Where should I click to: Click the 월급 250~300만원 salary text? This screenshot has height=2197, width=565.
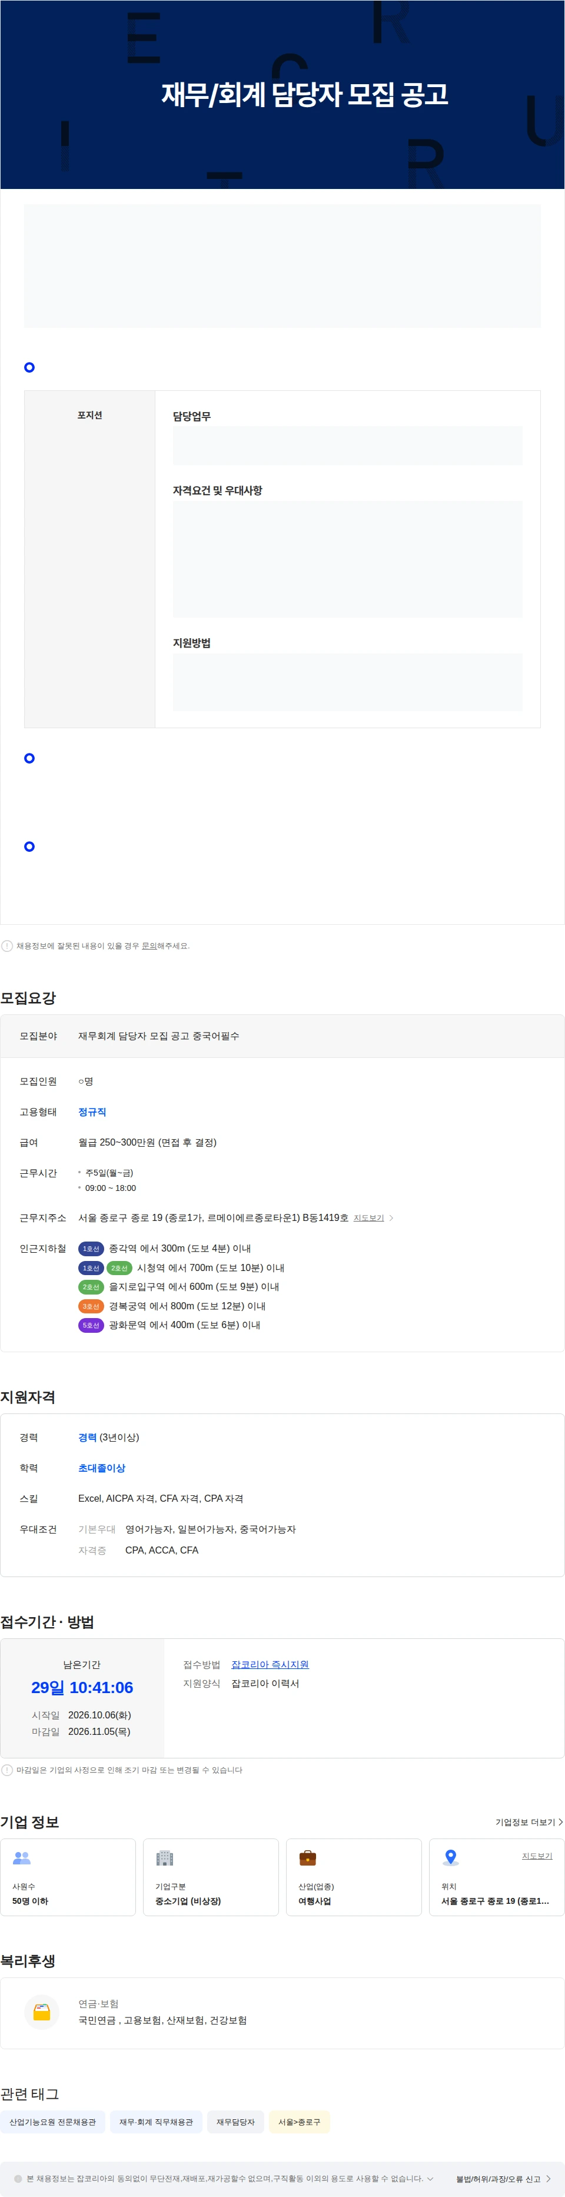[147, 1142]
